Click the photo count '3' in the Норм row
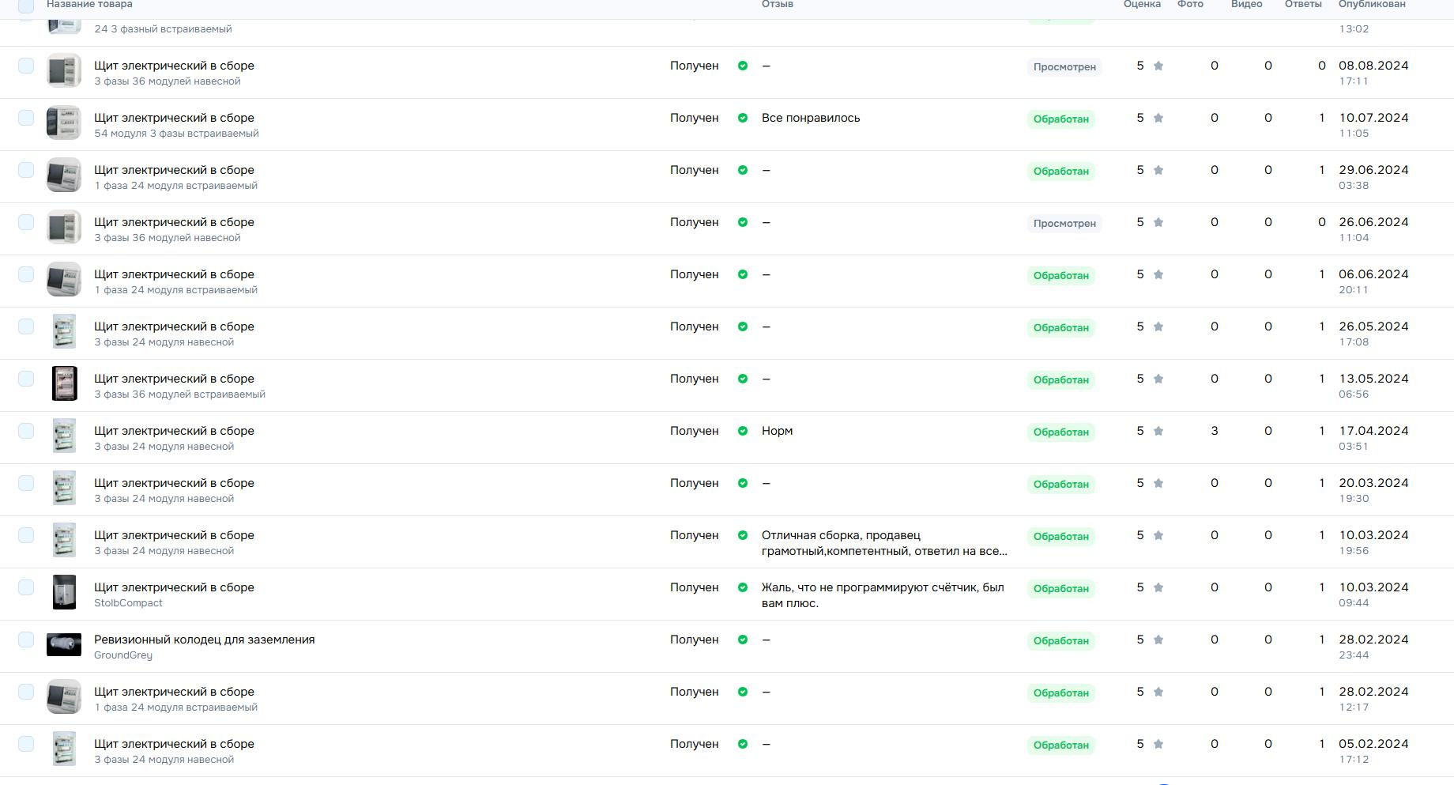1454x785 pixels. pyautogui.click(x=1214, y=431)
